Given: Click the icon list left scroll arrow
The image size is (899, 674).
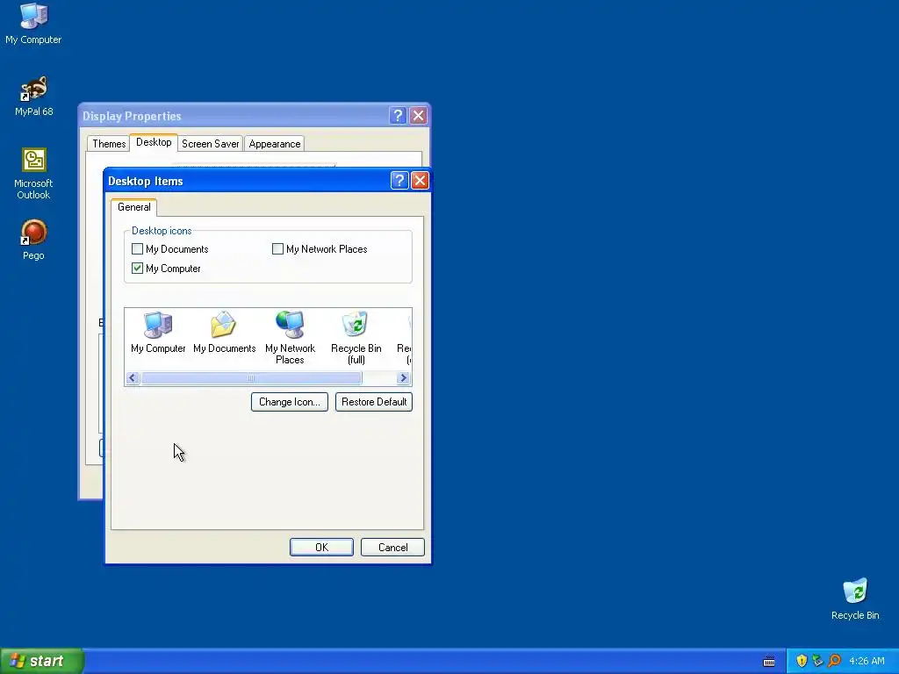Looking at the screenshot, I should pos(133,377).
